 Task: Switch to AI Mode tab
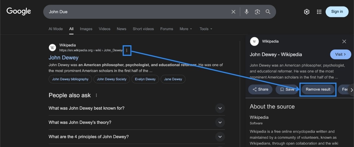[56, 29]
